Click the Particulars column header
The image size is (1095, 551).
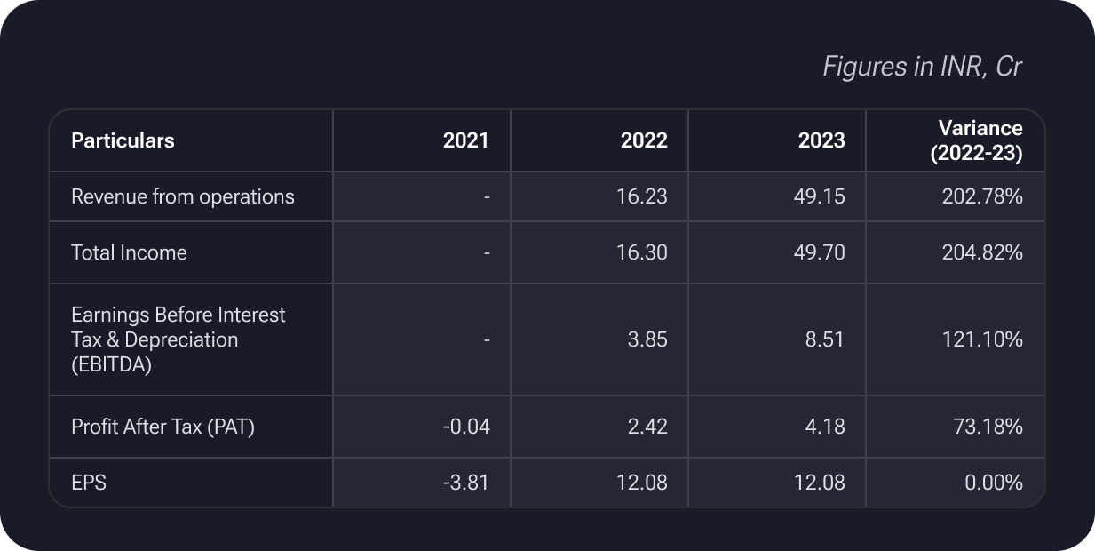click(x=123, y=140)
